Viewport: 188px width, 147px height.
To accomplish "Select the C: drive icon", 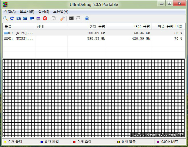I will (x=6, y=33).
